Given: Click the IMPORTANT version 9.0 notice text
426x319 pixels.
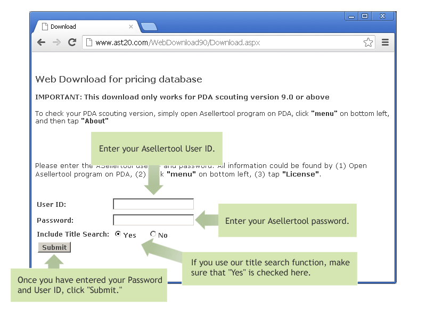Looking at the screenshot, I should click(182, 97).
